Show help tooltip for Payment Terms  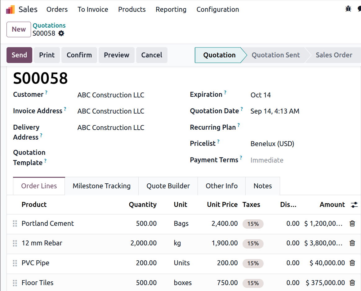[x=241, y=158]
